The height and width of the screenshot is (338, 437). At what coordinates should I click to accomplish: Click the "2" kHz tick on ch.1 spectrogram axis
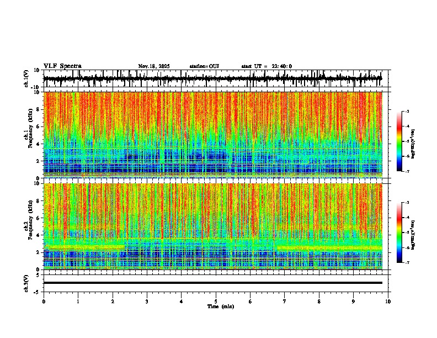(x=39, y=161)
